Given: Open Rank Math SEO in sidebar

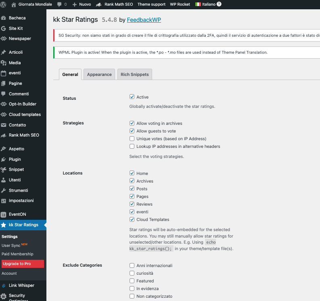Looking at the screenshot, I should 24,135.
